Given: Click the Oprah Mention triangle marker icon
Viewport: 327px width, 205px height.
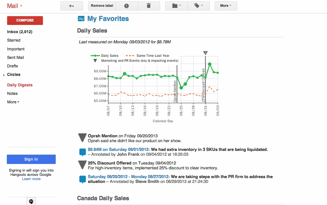Looking at the screenshot, I should point(82,138).
